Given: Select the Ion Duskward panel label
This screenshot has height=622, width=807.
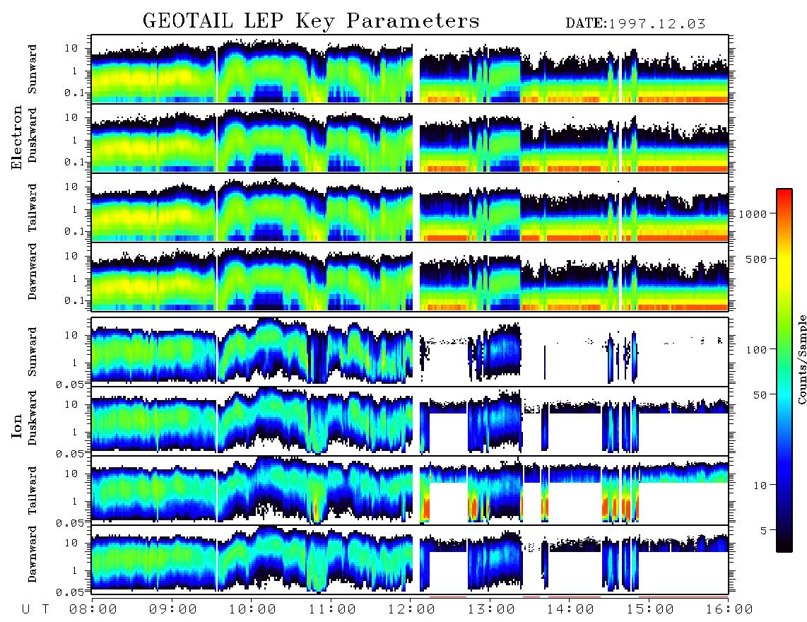Looking at the screenshot, I should point(33,418).
